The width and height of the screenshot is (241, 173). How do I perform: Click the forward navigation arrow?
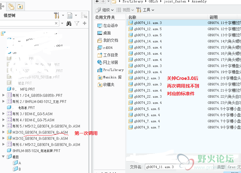(x=103, y=2)
